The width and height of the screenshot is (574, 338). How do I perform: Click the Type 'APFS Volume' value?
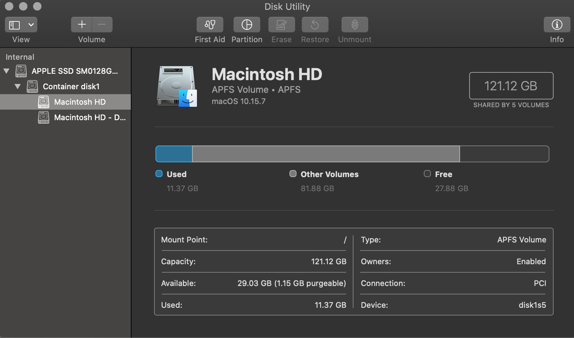point(522,240)
